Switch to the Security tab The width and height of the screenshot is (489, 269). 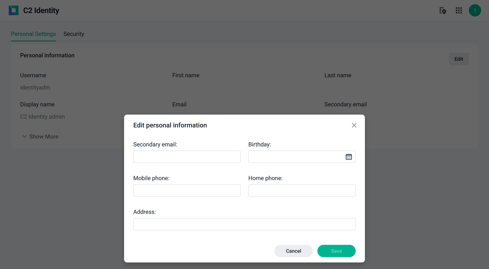point(74,34)
